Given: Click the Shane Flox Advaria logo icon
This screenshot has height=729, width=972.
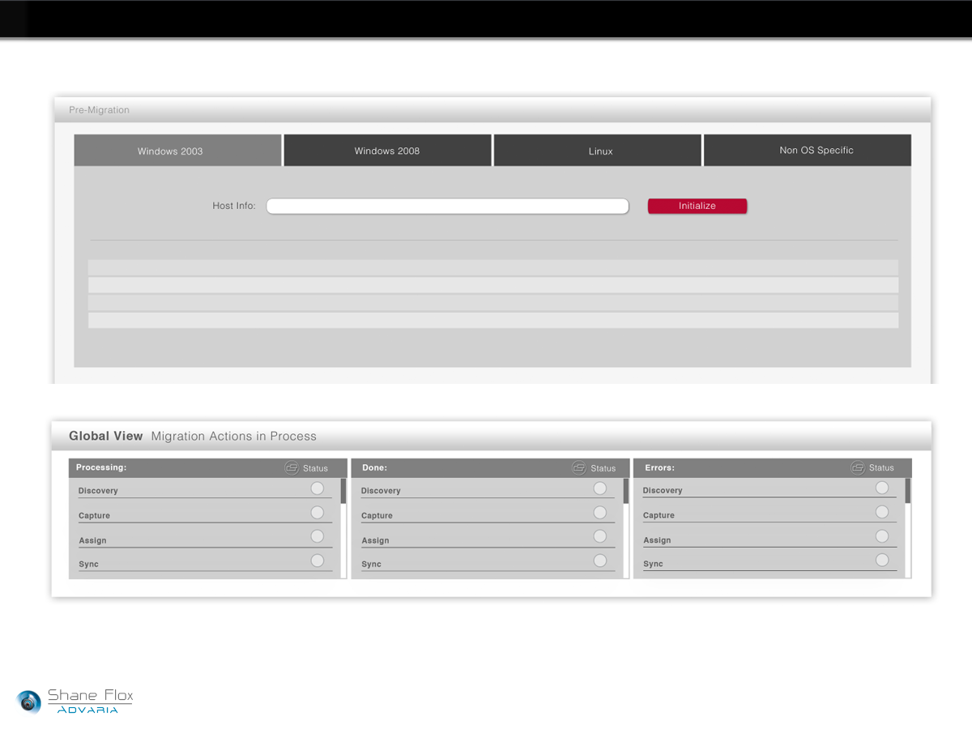Looking at the screenshot, I should pyautogui.click(x=29, y=701).
